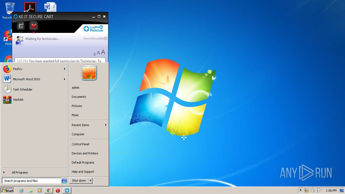The image size is (345, 194).
Task: Show All Programs list
Action: (x=34, y=172)
